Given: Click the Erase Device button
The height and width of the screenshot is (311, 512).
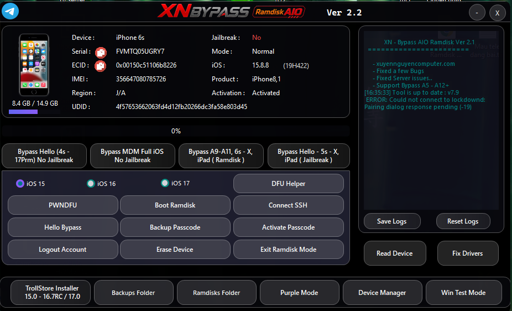Looking at the screenshot, I should [x=175, y=250].
